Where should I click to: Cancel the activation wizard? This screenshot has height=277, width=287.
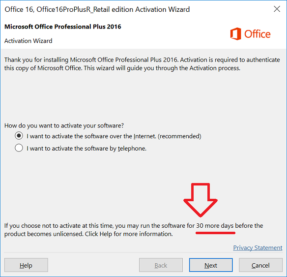(260, 265)
